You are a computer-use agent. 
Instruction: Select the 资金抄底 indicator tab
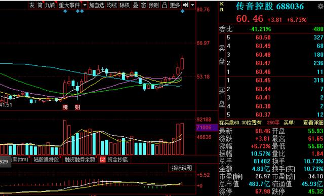(117, 160)
